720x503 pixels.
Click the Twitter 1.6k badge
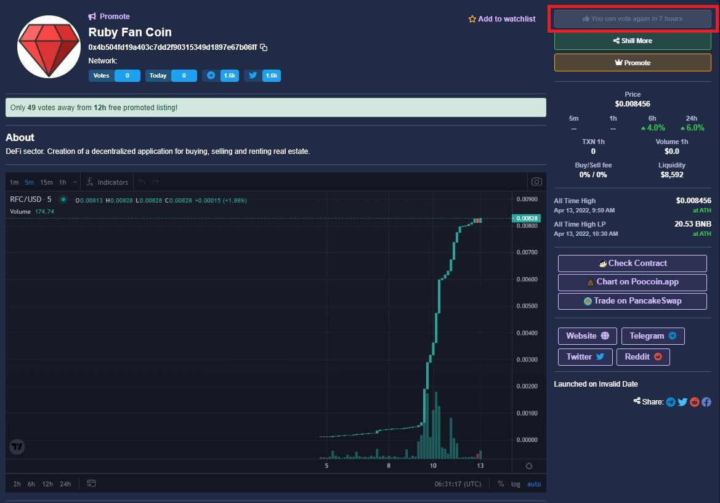(x=262, y=76)
